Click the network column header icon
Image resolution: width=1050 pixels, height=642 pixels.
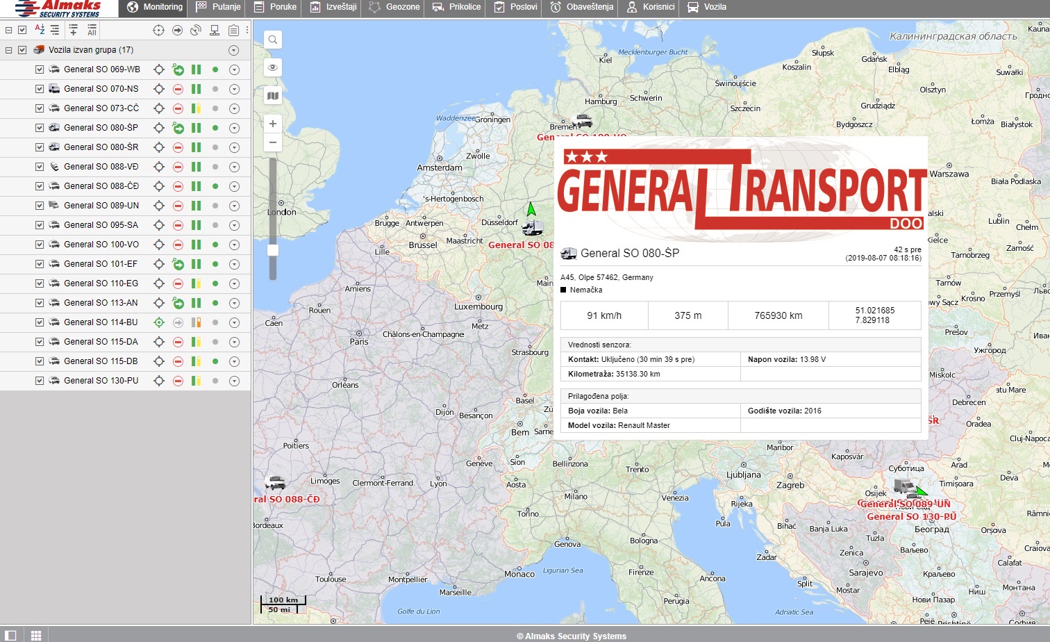pyautogui.click(x=215, y=30)
